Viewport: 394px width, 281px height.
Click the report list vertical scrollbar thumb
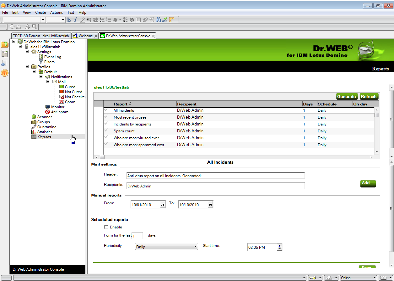(x=377, y=115)
